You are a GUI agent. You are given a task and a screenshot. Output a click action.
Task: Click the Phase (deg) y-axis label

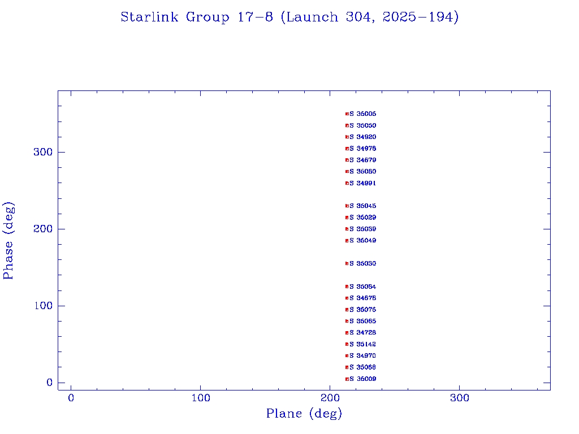pos(8,240)
